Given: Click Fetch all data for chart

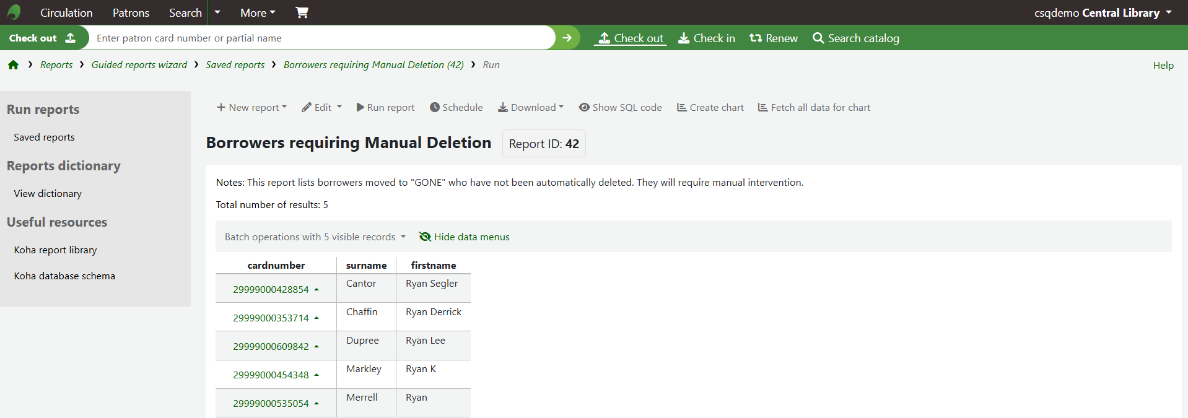Looking at the screenshot, I should point(814,108).
